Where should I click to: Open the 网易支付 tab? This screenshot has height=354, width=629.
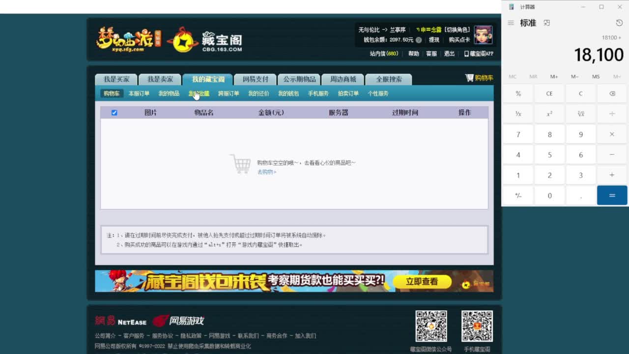[256, 79]
